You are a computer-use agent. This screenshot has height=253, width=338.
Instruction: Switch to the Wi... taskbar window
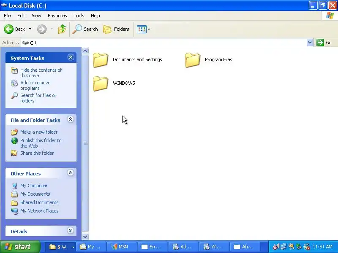(214, 247)
